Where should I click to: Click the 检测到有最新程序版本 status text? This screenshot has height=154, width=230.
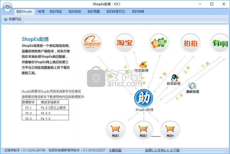pos(77,150)
